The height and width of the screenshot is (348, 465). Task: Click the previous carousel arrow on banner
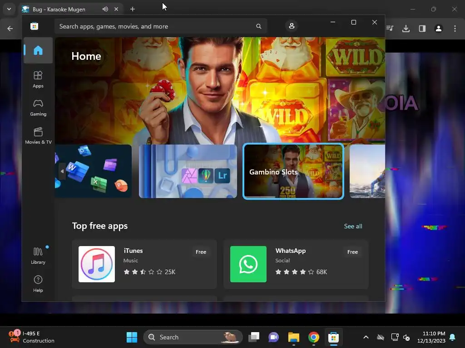[62, 171]
